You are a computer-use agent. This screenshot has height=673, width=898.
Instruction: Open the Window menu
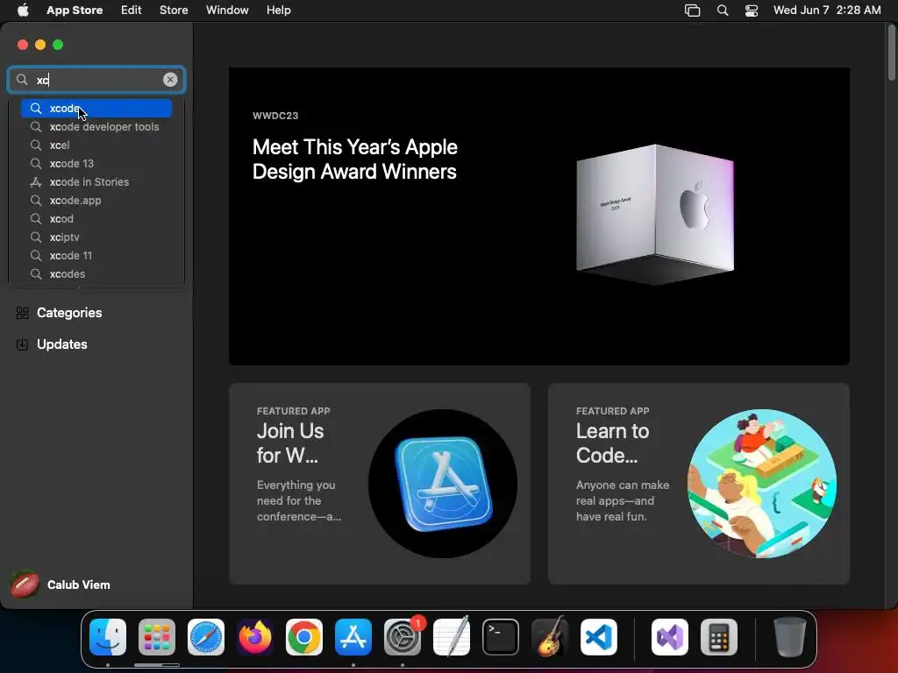227,10
